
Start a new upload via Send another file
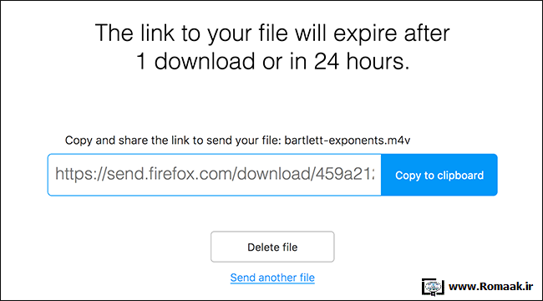click(x=272, y=278)
